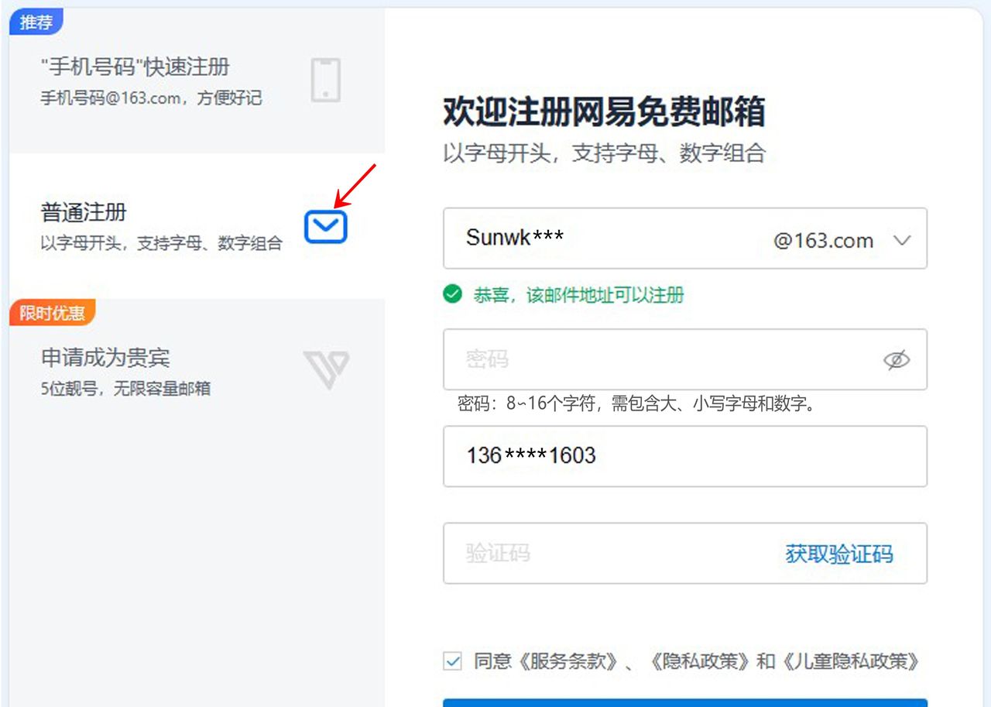This screenshot has height=707, width=991.
Task: Select the 普通注册 tab
Action: tap(197, 226)
